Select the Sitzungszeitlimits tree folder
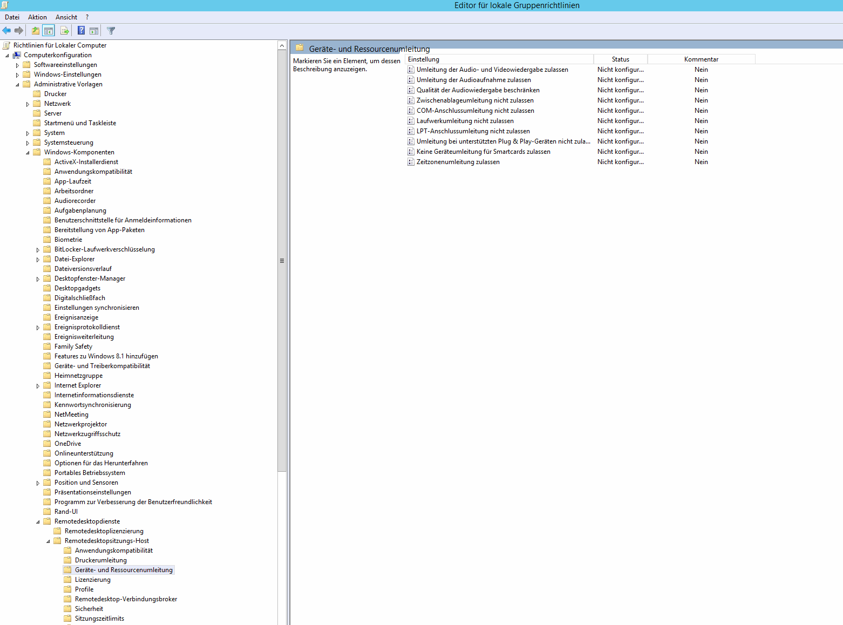This screenshot has height=625, width=843. pyautogui.click(x=100, y=619)
